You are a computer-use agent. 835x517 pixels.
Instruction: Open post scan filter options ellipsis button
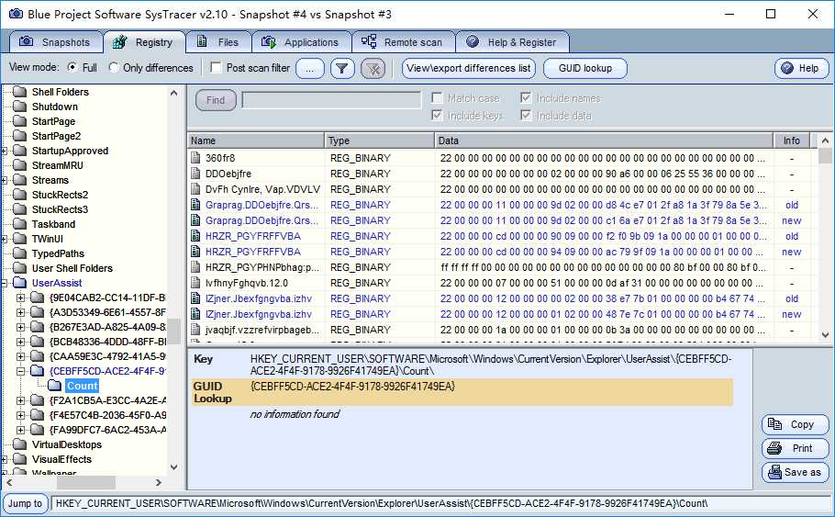[x=310, y=68]
